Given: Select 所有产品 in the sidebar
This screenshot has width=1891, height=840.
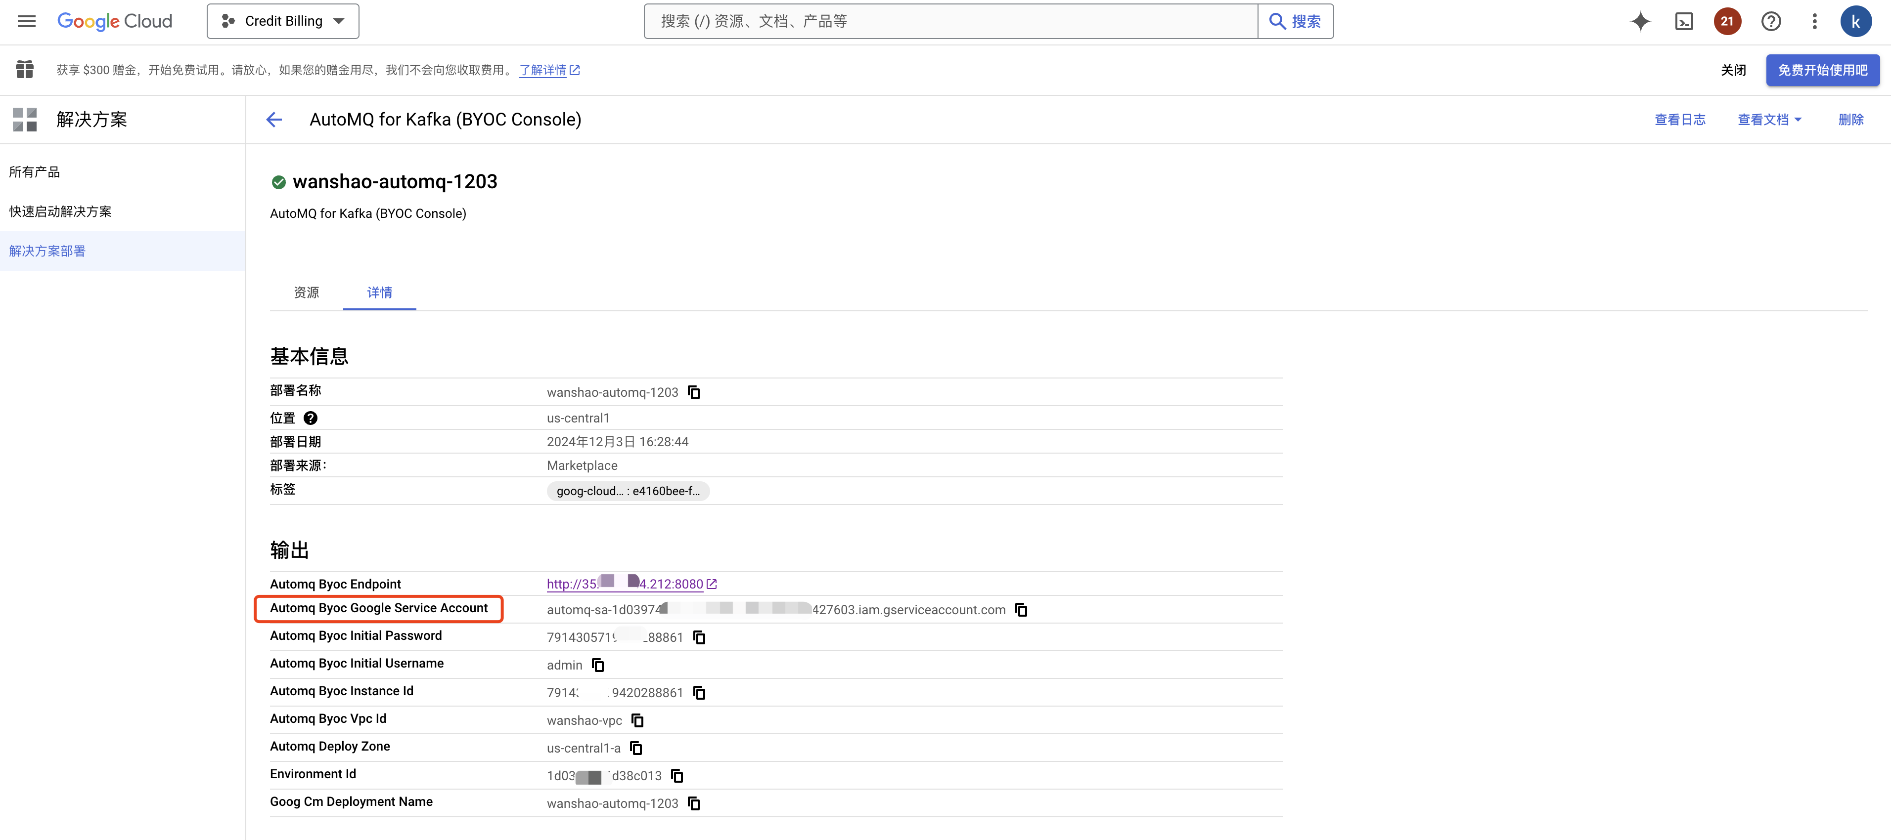Looking at the screenshot, I should [x=123, y=171].
